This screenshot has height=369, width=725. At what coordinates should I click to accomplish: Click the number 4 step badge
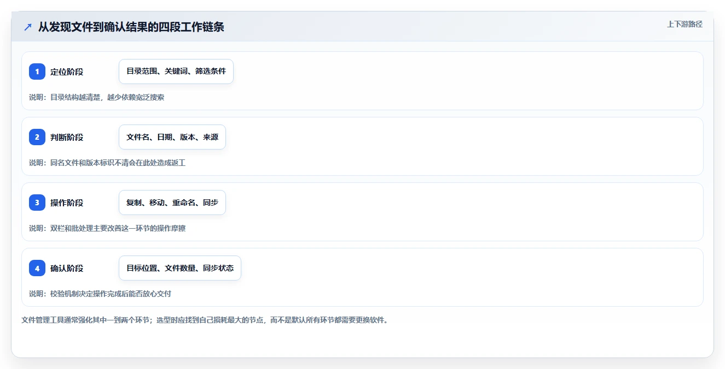click(37, 268)
